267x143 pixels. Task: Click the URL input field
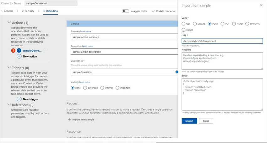click(x=222, y=41)
